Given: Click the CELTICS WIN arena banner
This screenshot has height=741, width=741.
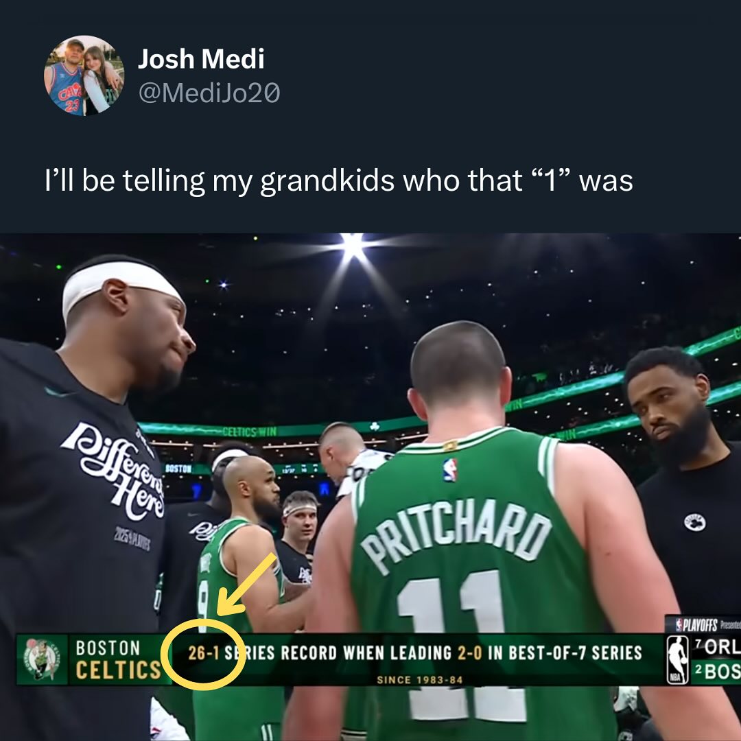Looking at the screenshot, I should tap(249, 432).
